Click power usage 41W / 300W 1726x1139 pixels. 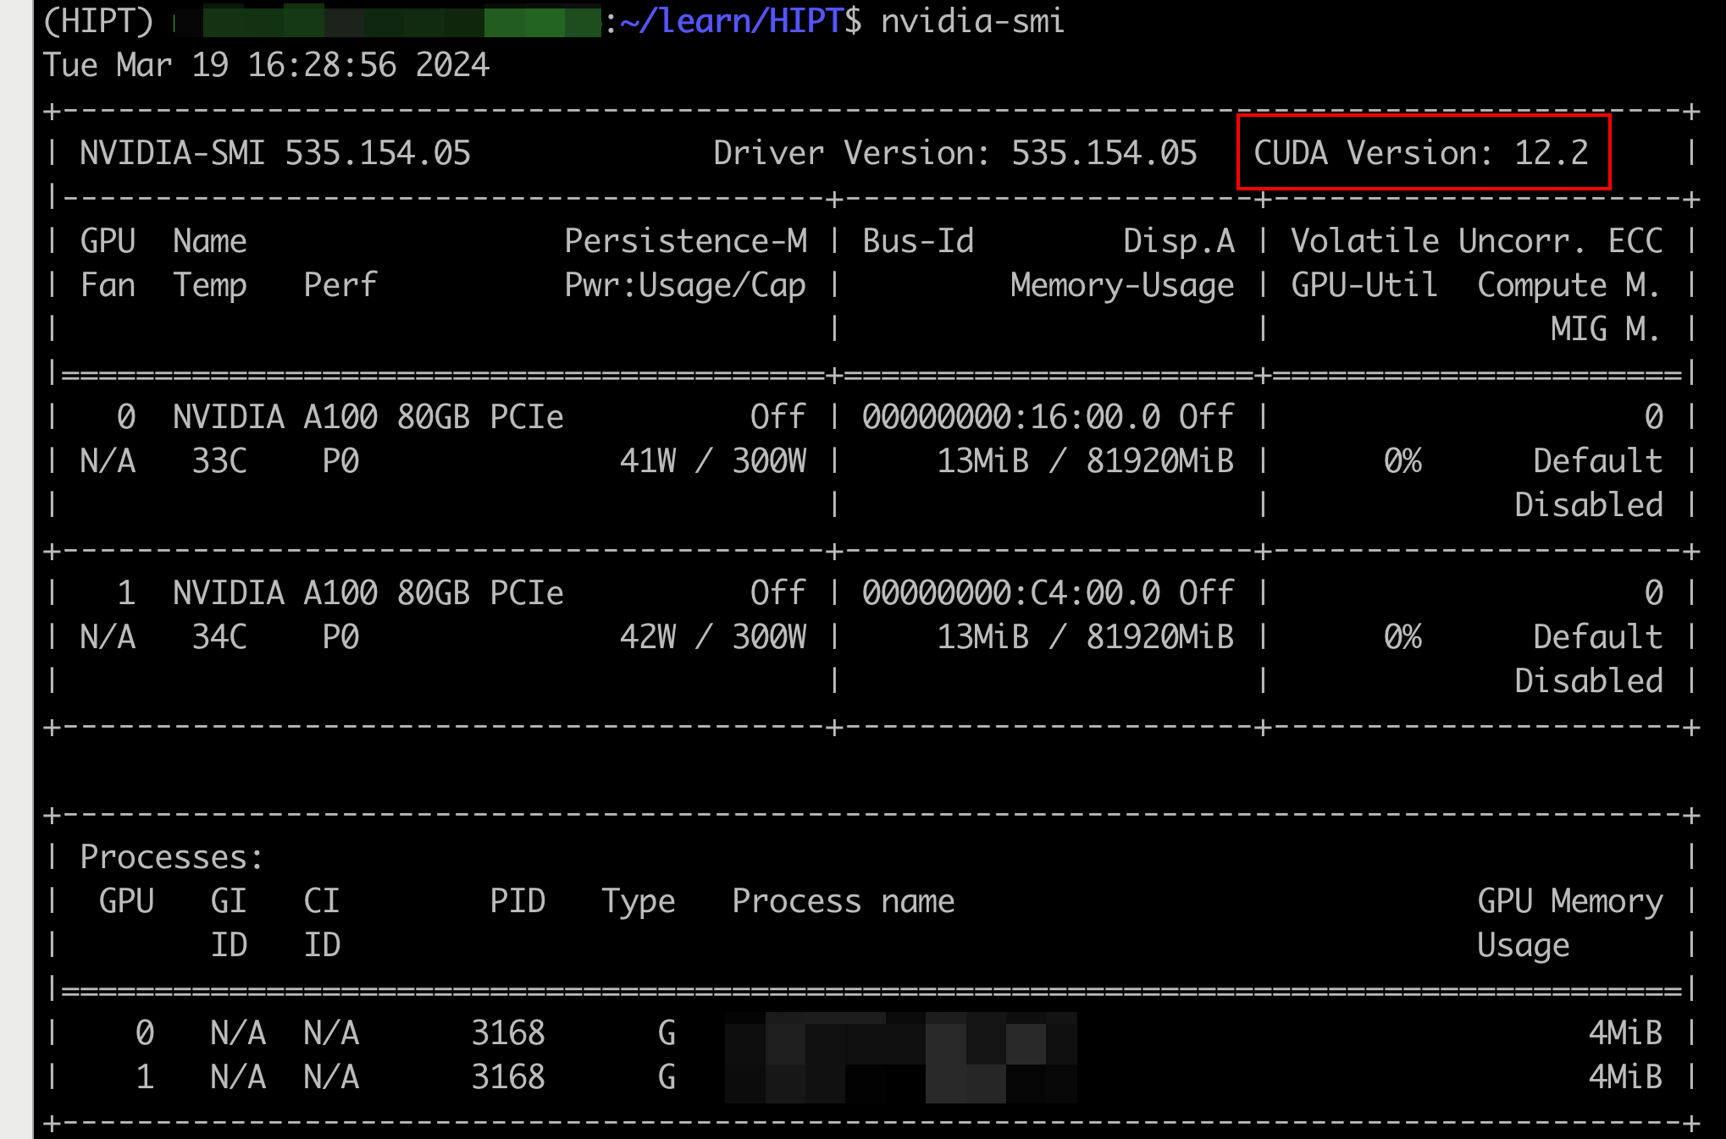tap(713, 461)
